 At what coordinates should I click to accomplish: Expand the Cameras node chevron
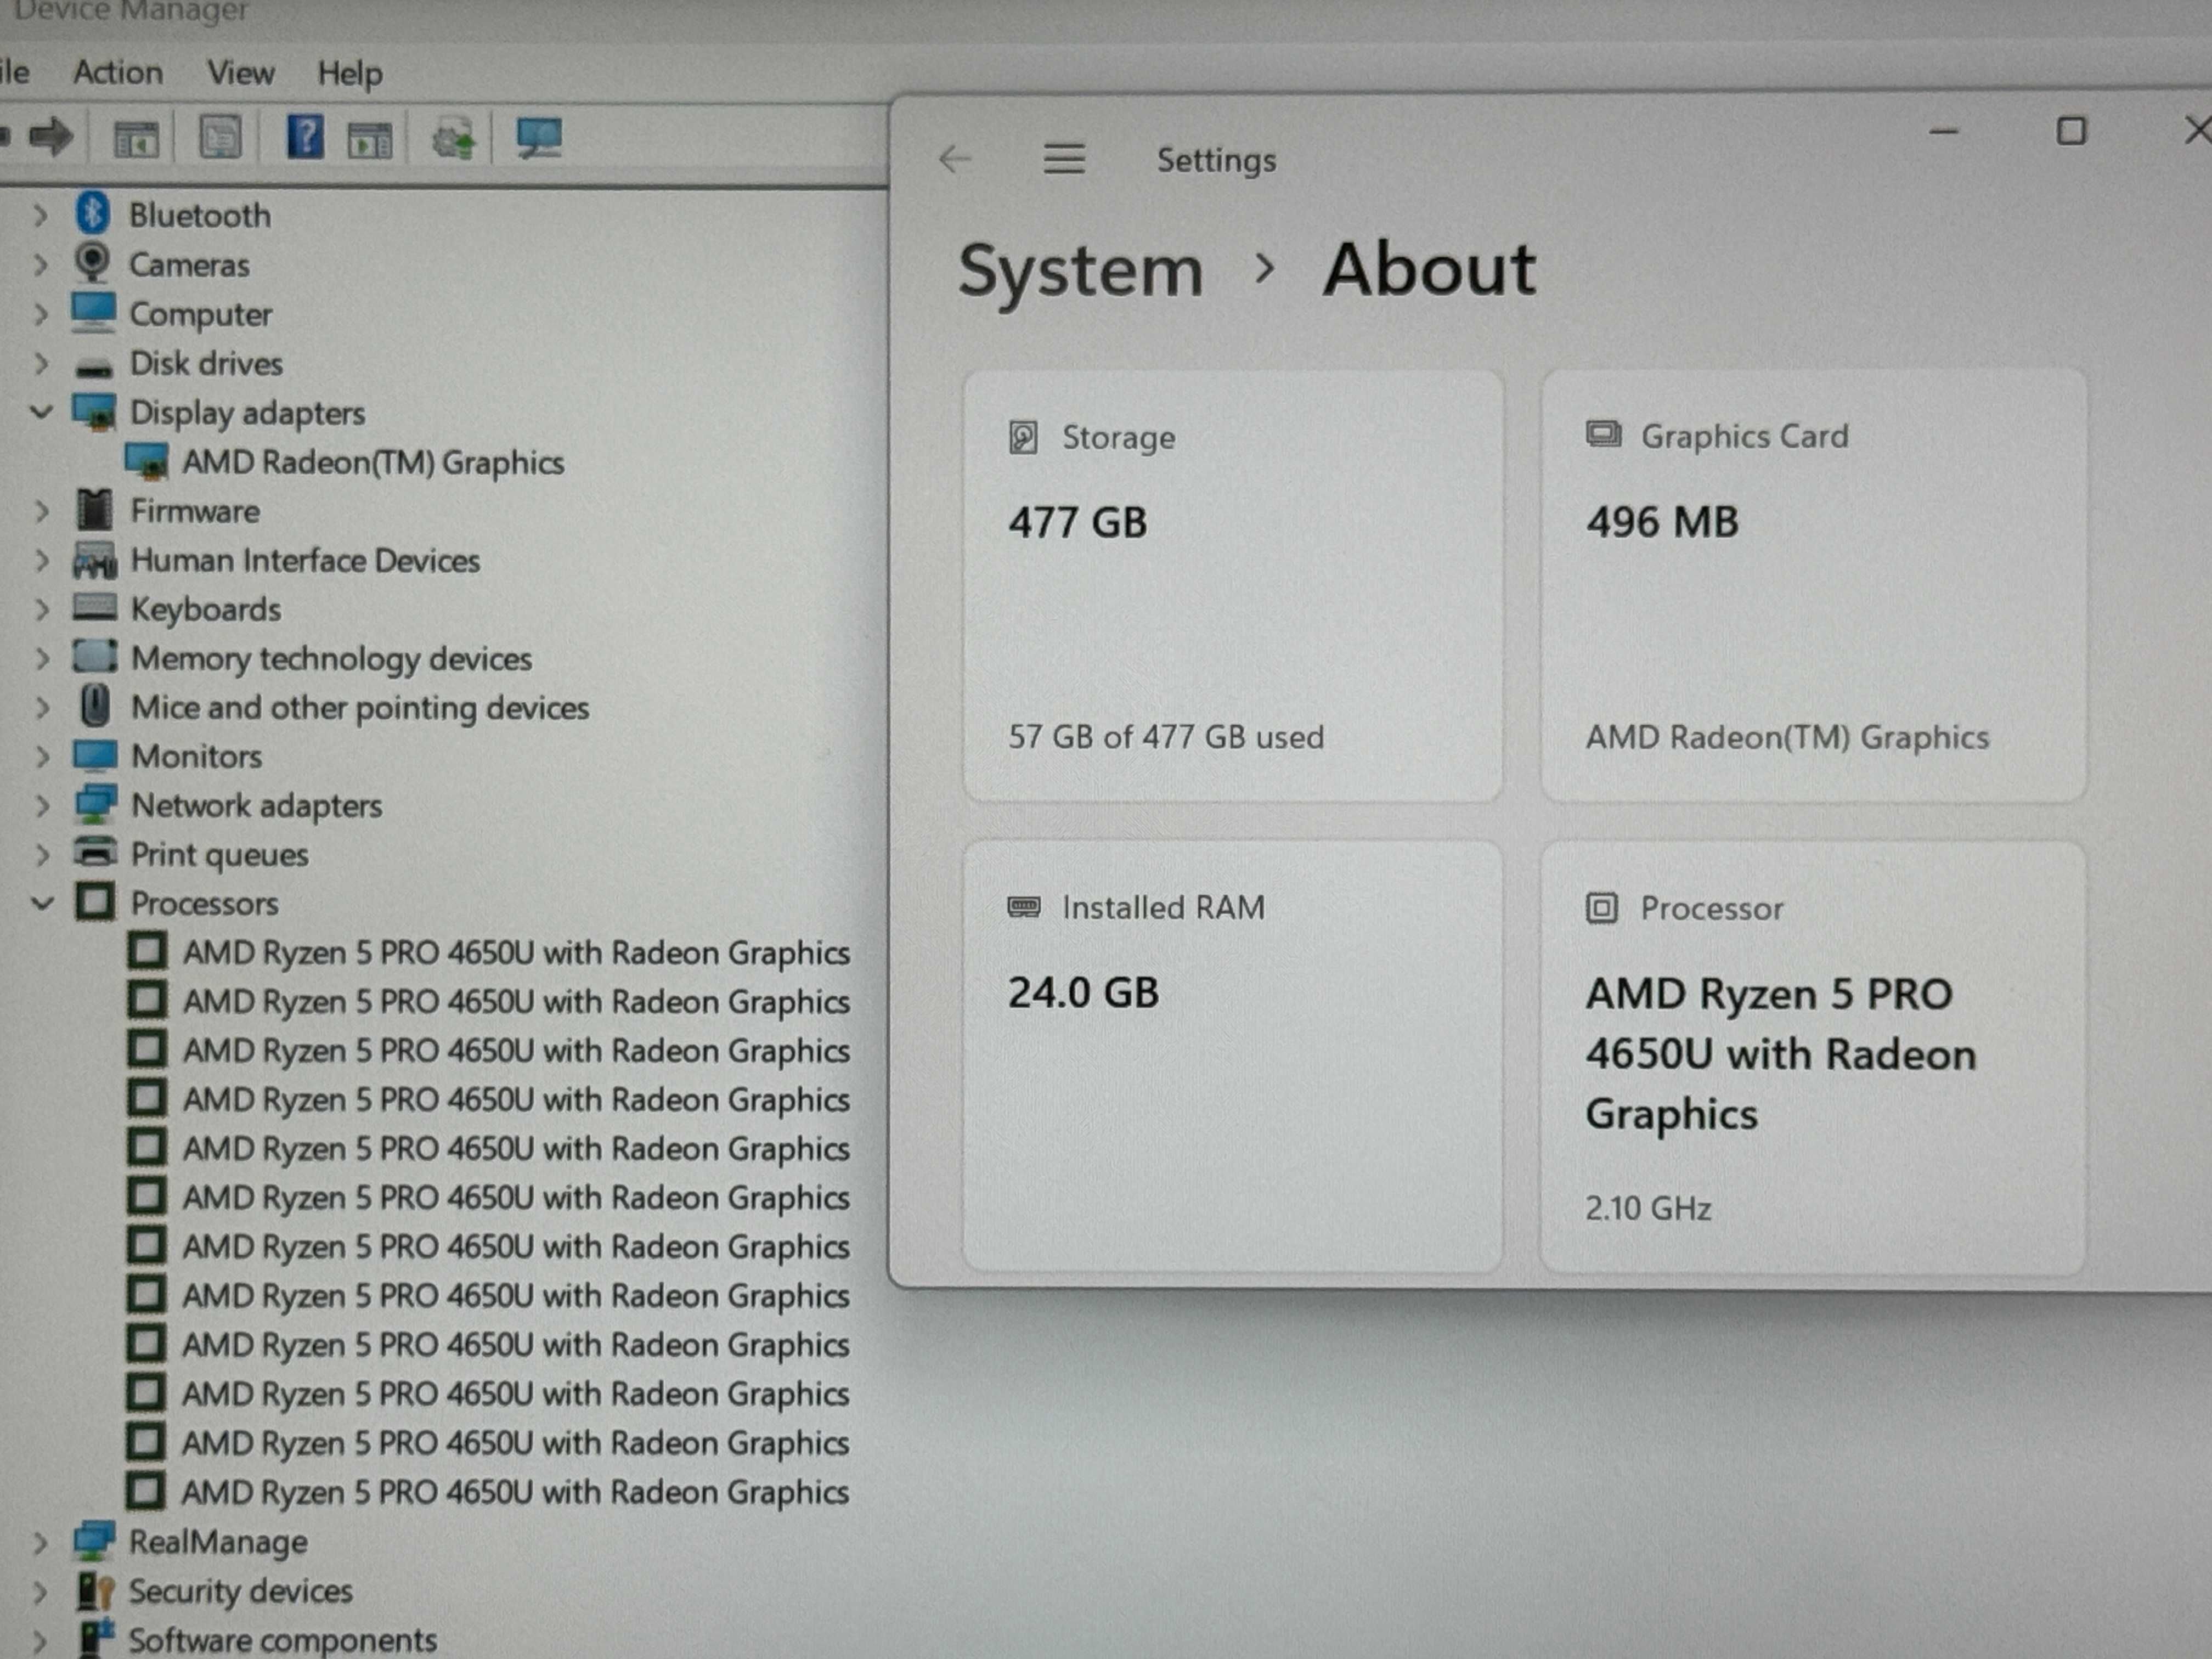40,264
